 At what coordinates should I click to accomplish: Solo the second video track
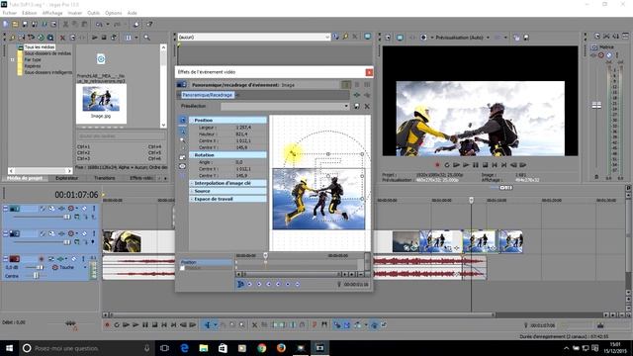[x=94, y=233]
